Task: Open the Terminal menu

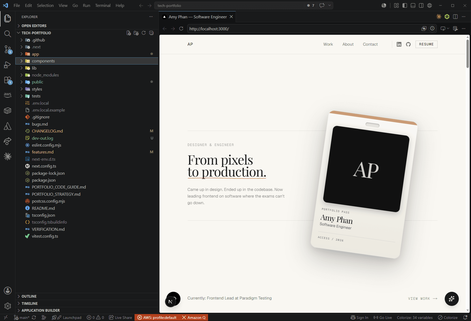Action: [x=103, y=6]
